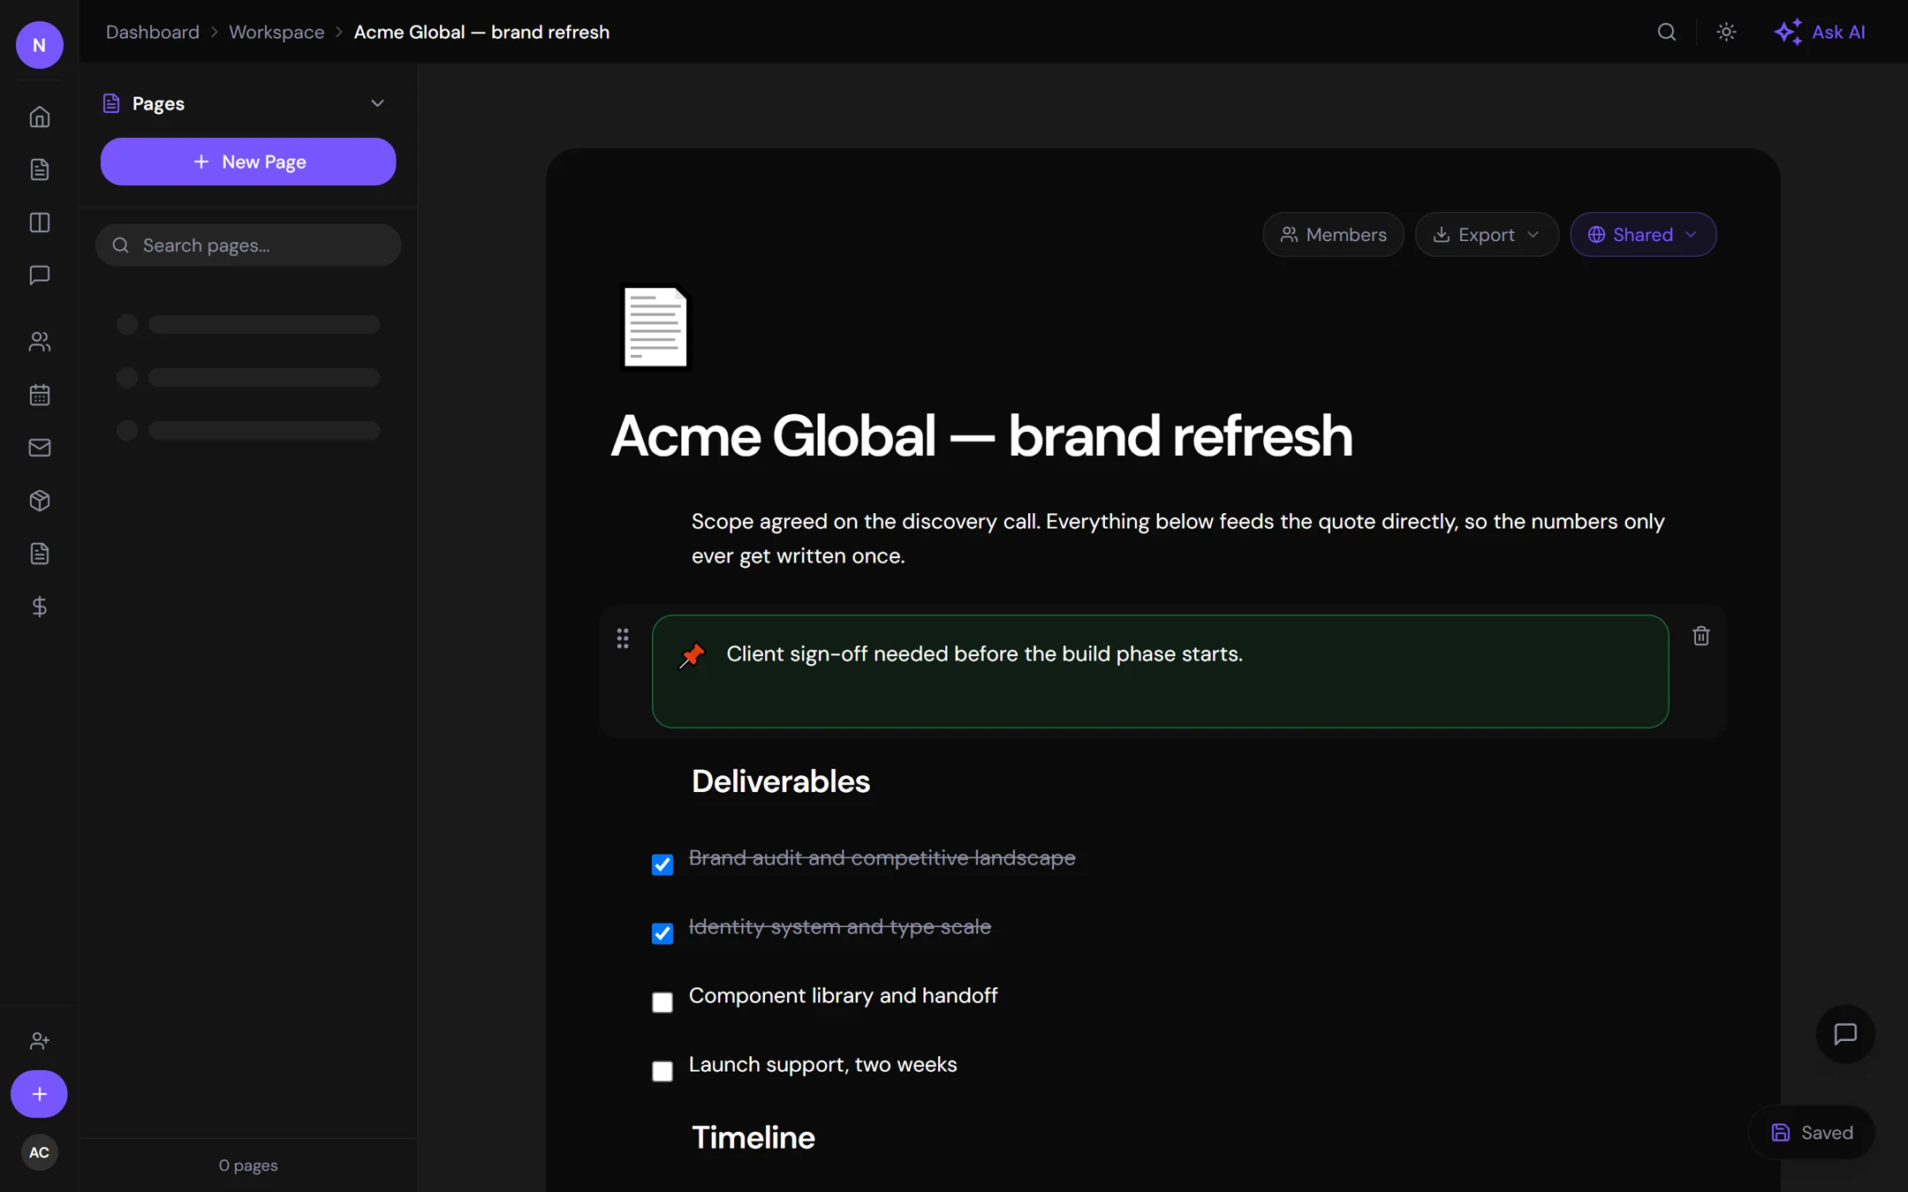Go to Workspace breadcrumb

point(276,32)
